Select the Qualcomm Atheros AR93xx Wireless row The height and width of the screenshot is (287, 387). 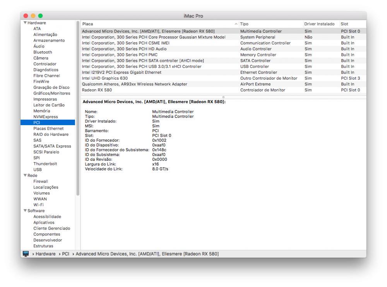pos(223,84)
